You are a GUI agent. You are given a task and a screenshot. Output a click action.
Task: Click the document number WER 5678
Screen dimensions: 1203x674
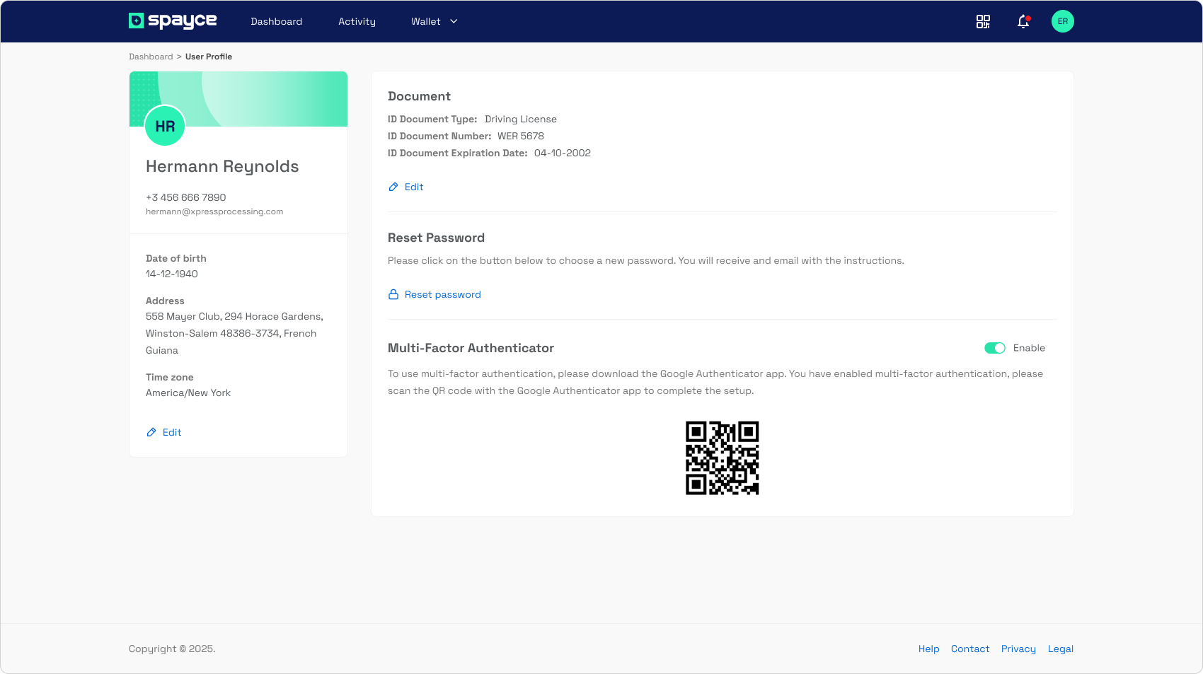click(x=521, y=136)
